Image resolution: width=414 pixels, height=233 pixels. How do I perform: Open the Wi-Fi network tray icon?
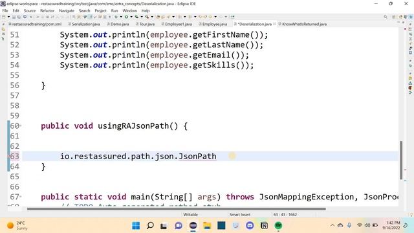[360, 225]
